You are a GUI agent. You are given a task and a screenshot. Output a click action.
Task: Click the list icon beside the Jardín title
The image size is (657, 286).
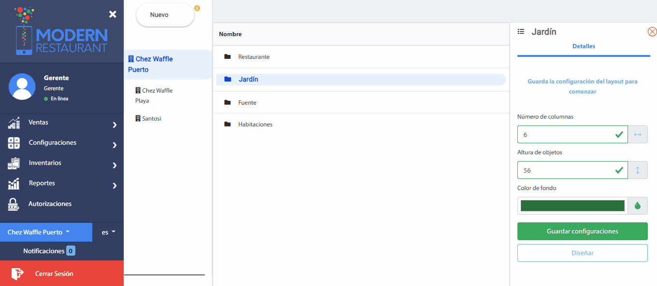[x=521, y=32]
